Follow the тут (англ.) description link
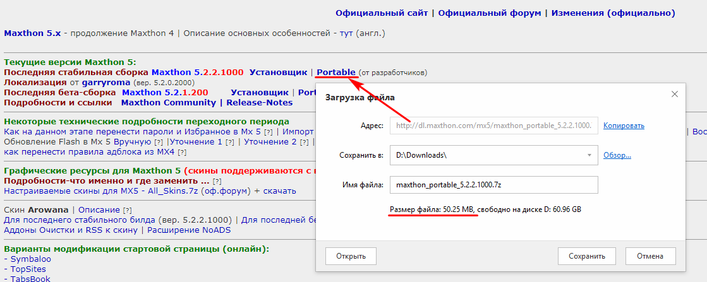707x282 pixels. coord(346,33)
